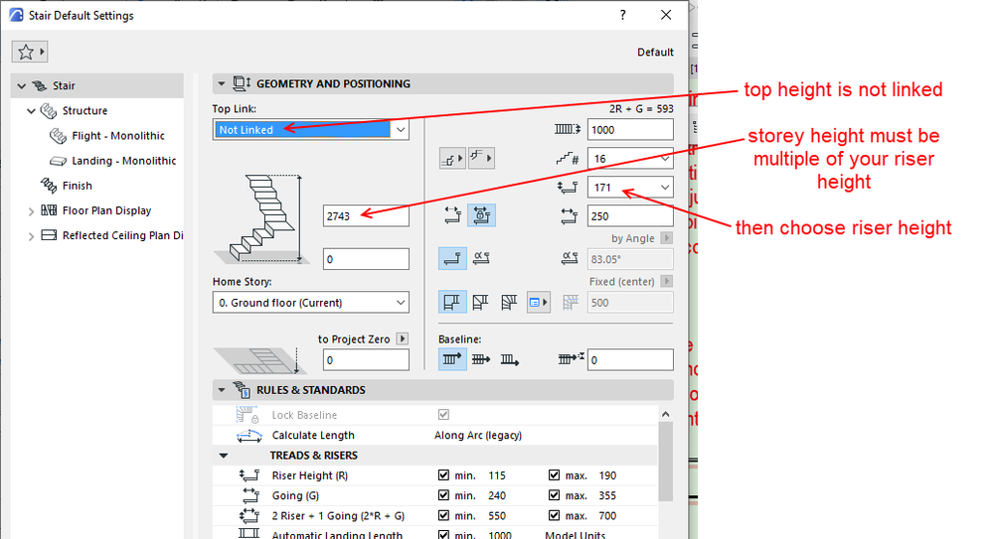Open the Favorites star button
Viewport: 993px width, 539px height.
(29, 52)
